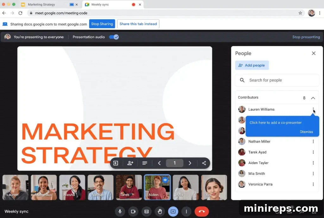Select Lauren's video thumbnail
This screenshot has height=218, width=324.
point(16,187)
